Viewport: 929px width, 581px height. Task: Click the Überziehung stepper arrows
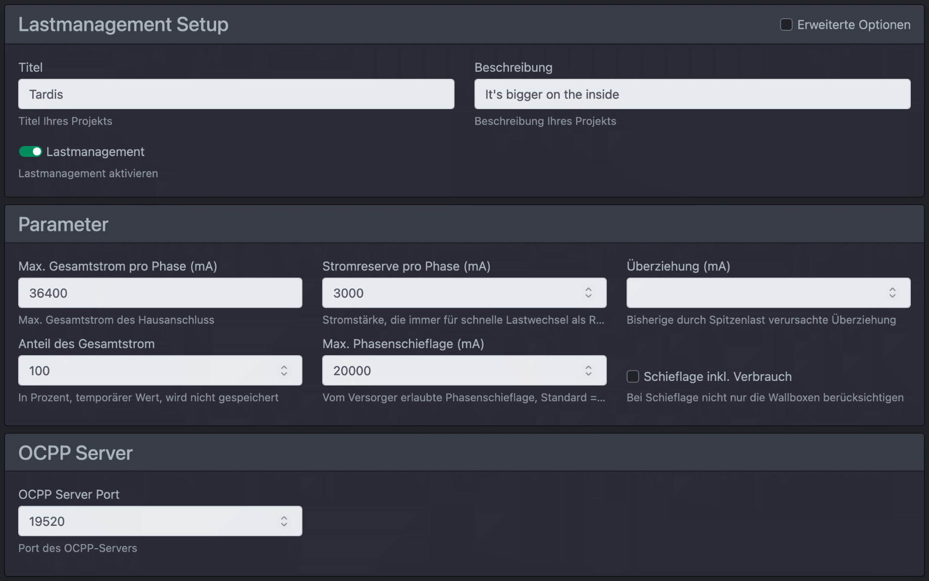pos(892,293)
